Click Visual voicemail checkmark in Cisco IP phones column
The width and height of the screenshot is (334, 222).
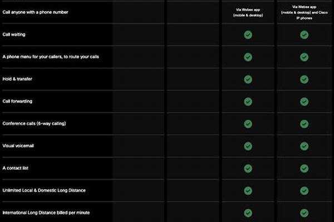point(304,145)
